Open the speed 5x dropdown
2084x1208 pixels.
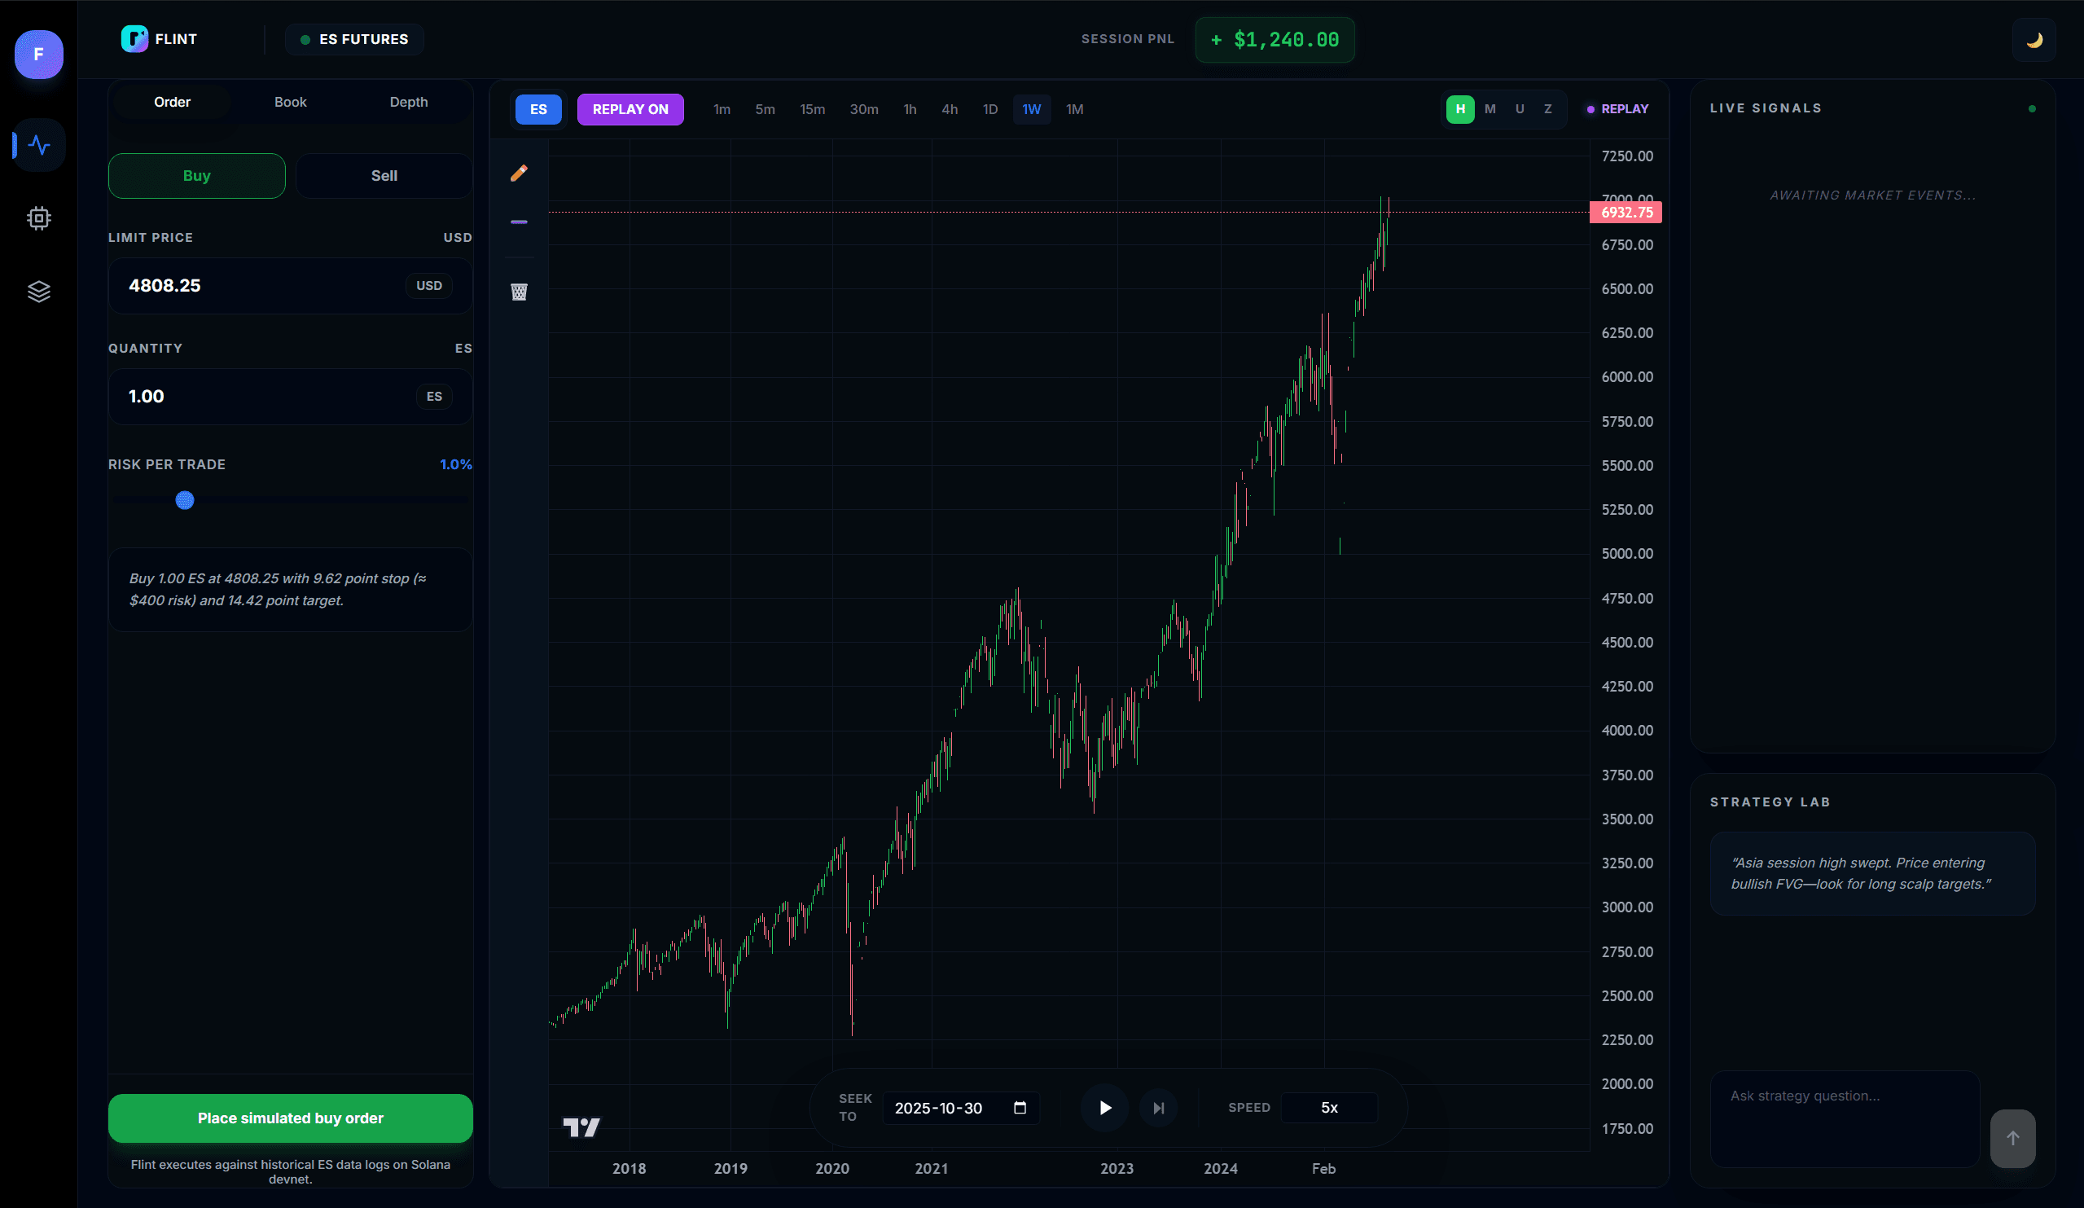[1328, 1108]
